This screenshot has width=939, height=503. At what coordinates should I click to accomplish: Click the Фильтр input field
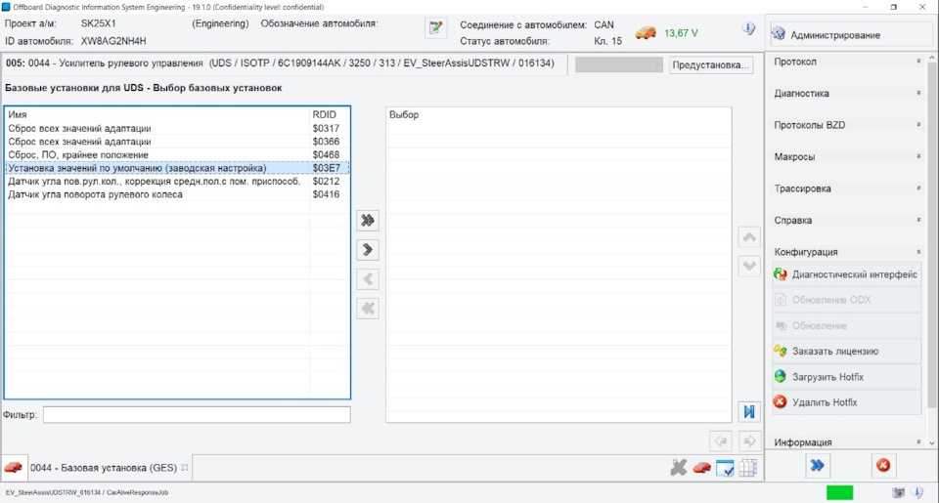tap(197, 414)
